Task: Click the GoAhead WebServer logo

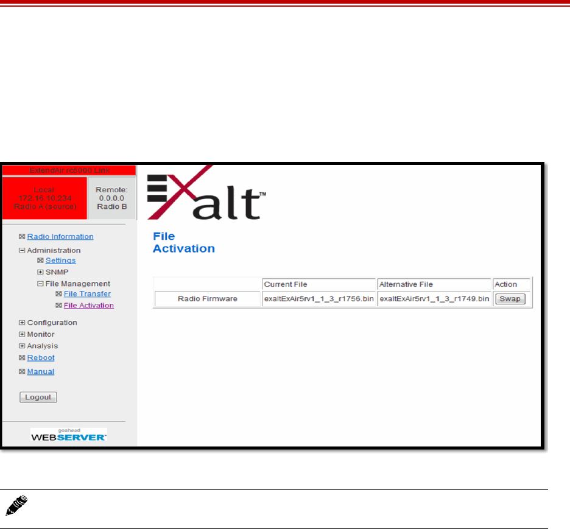Action: (x=69, y=435)
